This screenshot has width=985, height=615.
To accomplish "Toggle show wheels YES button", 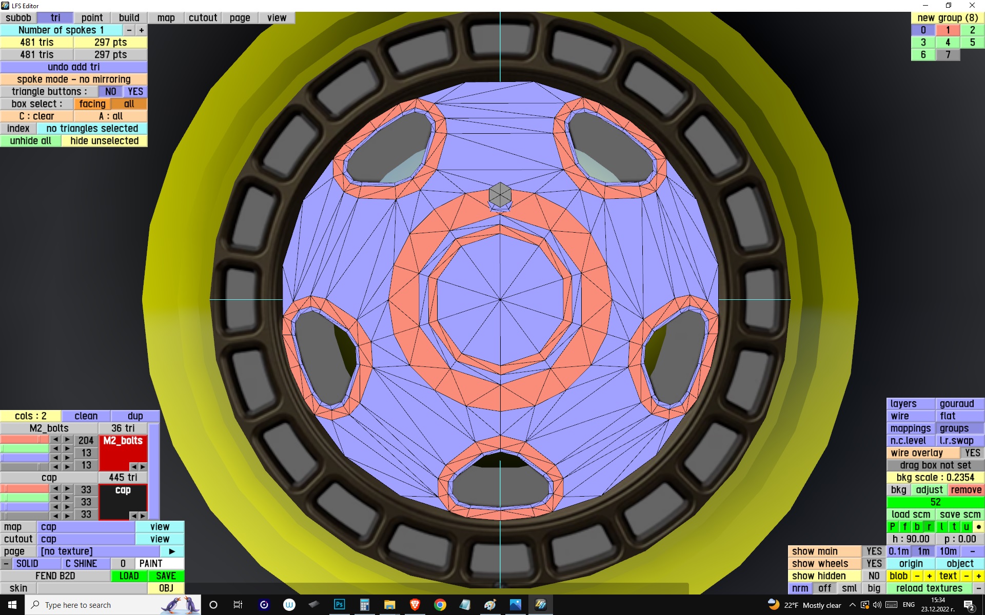I will pos(874,564).
